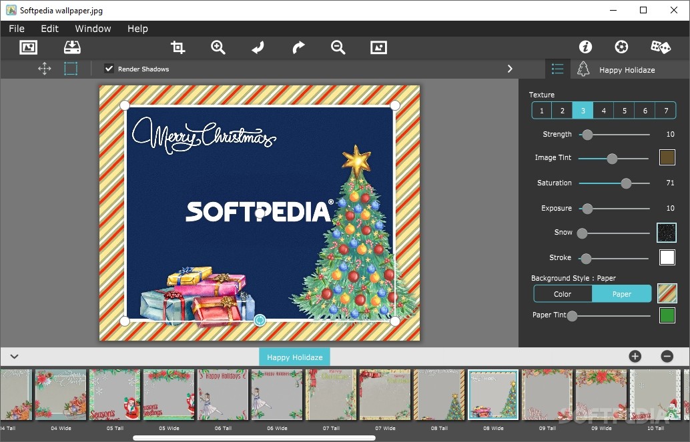Open striped paper pattern swatch
690x442 pixels.
(667, 293)
